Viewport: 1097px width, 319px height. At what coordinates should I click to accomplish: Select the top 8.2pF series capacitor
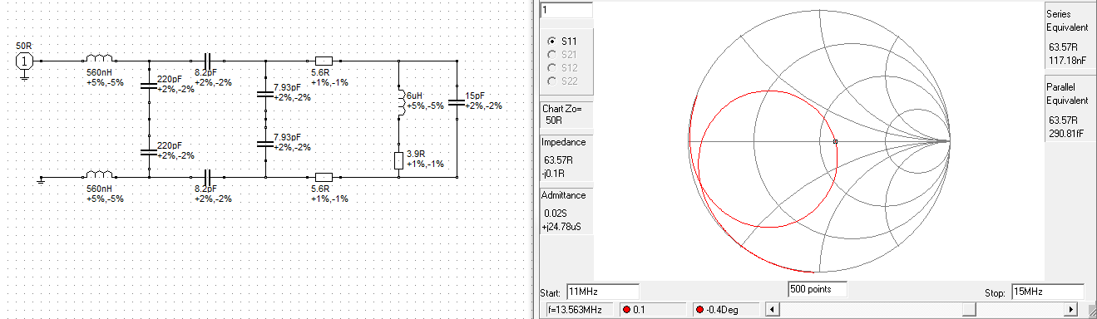(208, 61)
